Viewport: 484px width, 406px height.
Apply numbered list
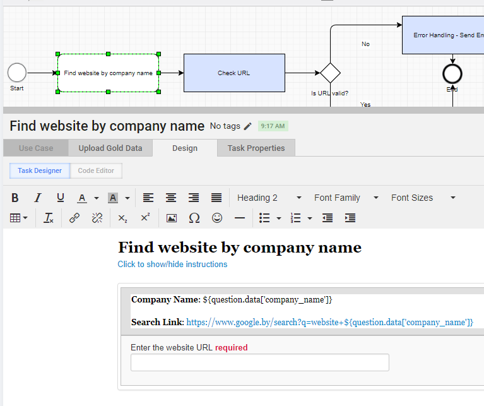pos(295,218)
